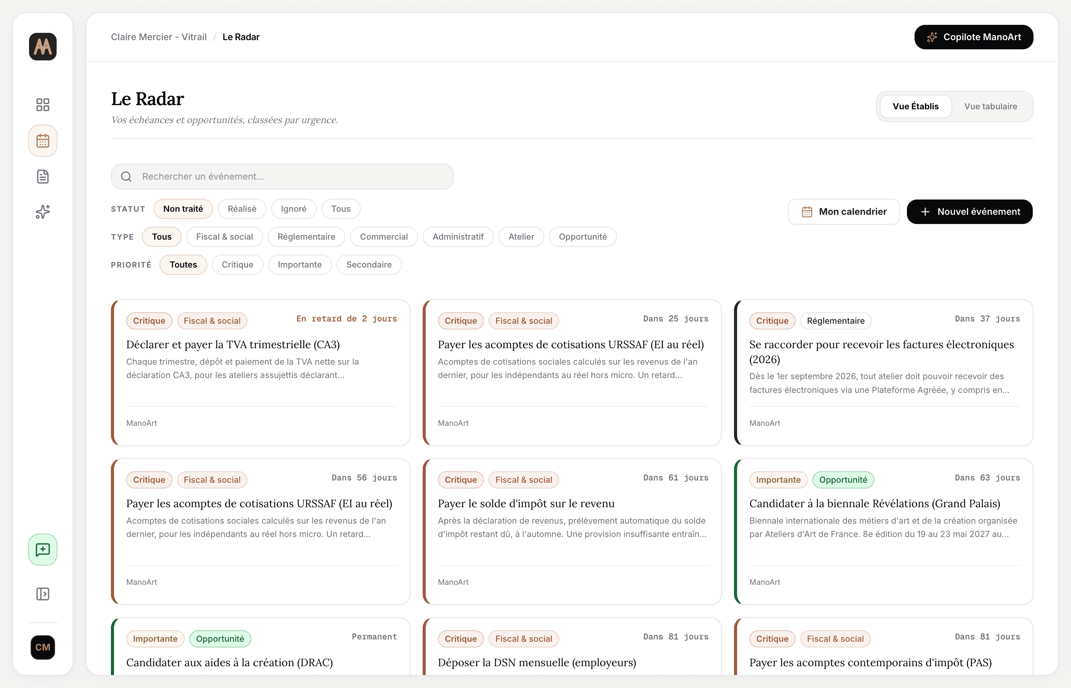Click the Réglementaire tag on factures électroniques card
Image resolution: width=1071 pixels, height=688 pixels.
[x=835, y=321]
